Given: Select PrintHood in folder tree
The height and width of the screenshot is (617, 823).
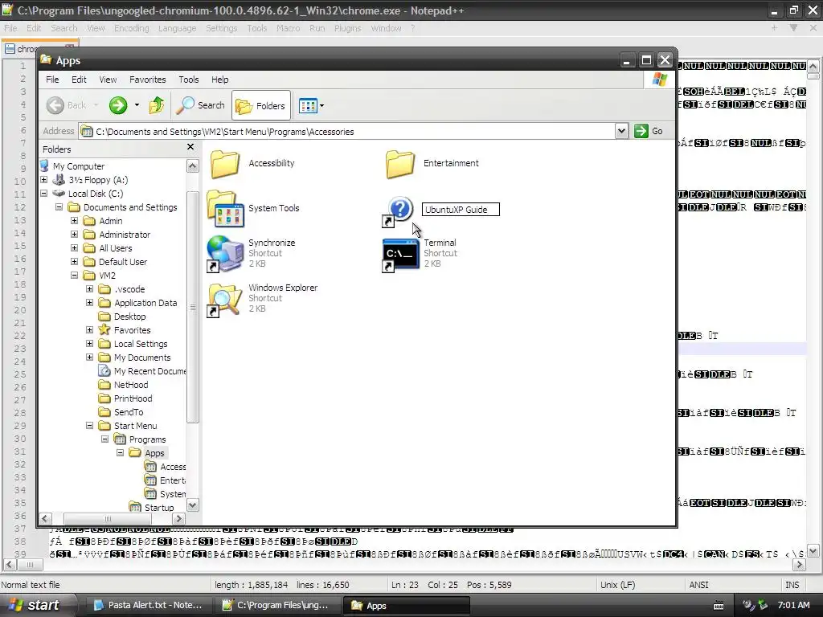Looking at the screenshot, I should [x=133, y=398].
